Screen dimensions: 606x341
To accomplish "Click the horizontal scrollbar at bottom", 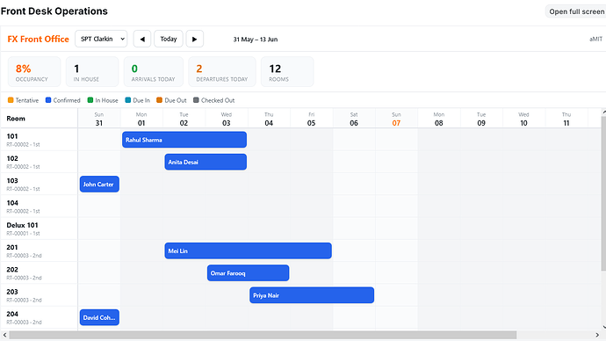I will (263, 335).
